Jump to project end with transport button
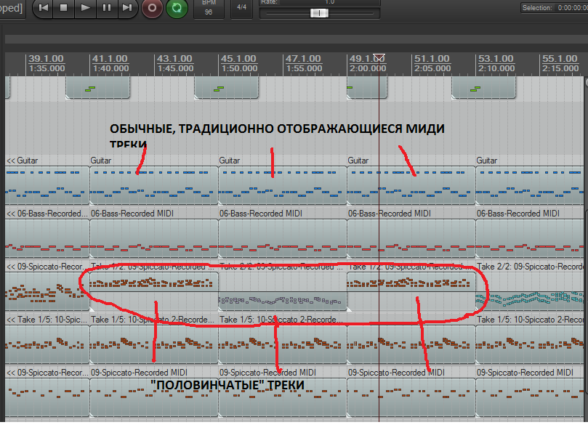588x446 pixels. tap(127, 7)
